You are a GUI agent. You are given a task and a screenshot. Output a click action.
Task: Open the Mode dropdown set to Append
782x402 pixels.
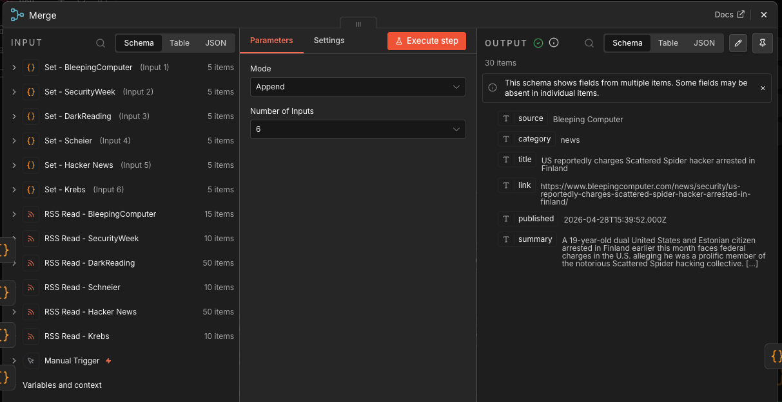pos(357,87)
